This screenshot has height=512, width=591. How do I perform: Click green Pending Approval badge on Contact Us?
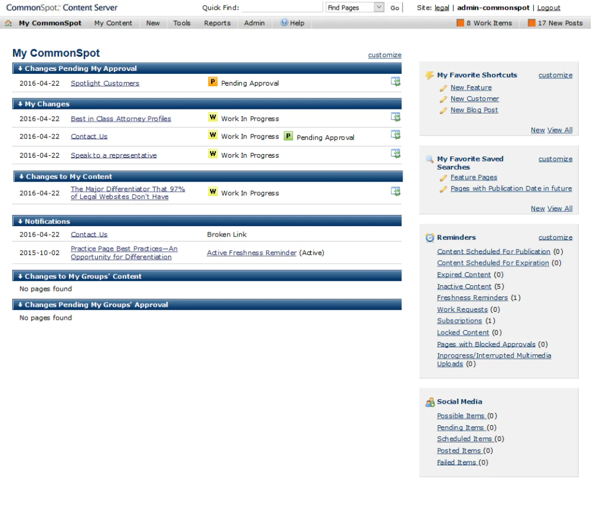click(x=288, y=136)
